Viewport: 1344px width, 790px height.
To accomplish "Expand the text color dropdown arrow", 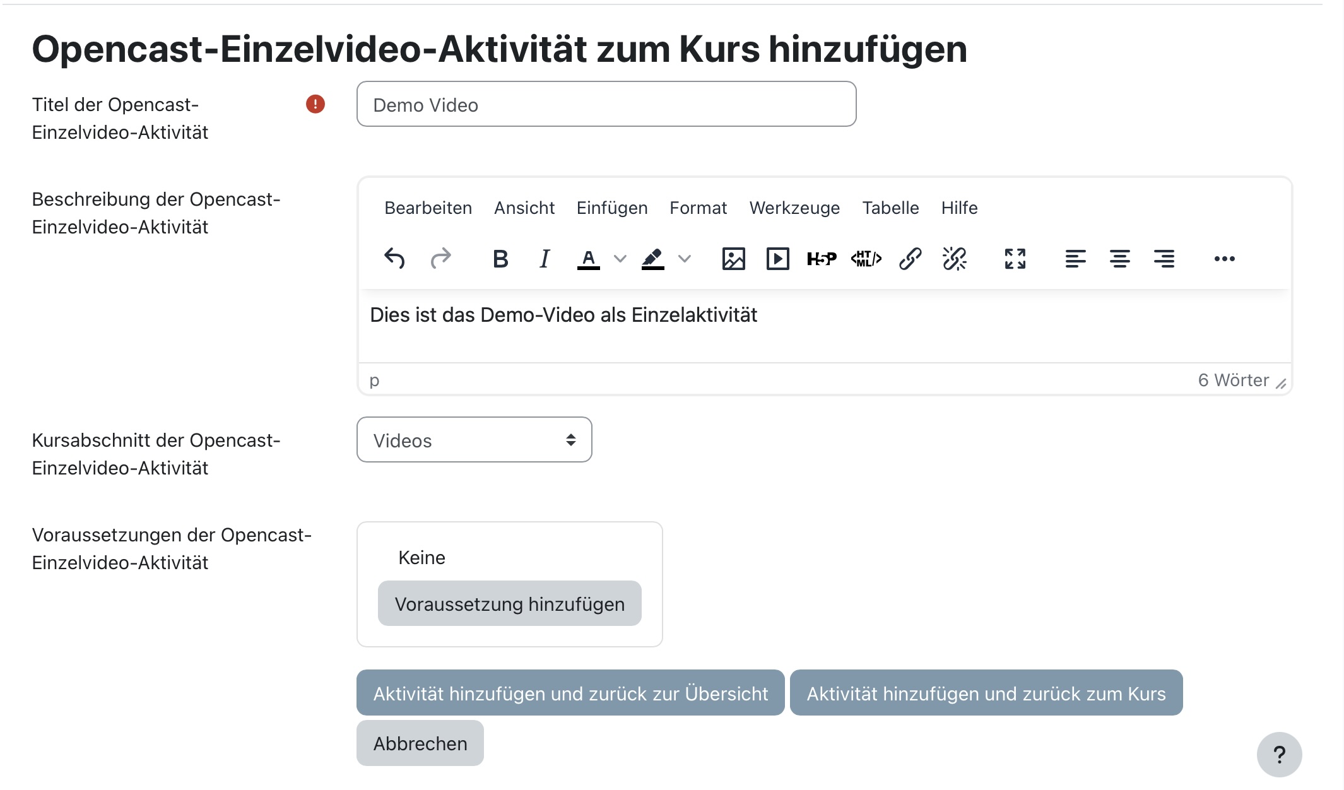I will [620, 259].
